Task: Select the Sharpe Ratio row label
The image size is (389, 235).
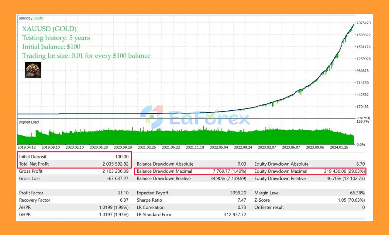Action: (x=149, y=200)
